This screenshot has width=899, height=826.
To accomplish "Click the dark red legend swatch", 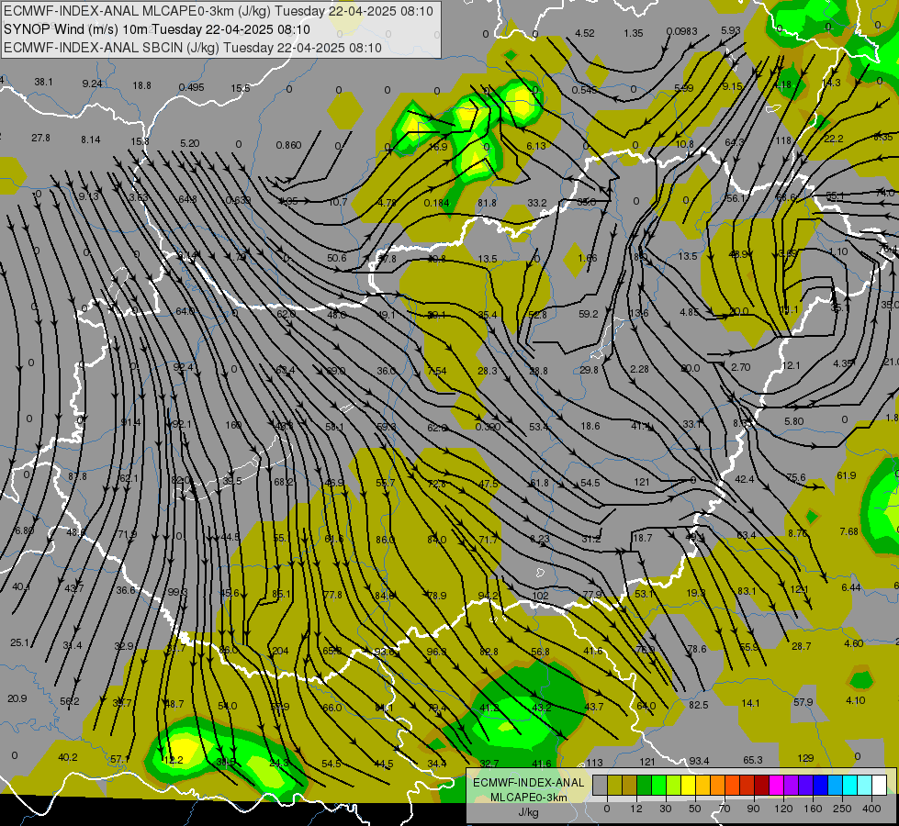I will pyautogui.click(x=762, y=785).
